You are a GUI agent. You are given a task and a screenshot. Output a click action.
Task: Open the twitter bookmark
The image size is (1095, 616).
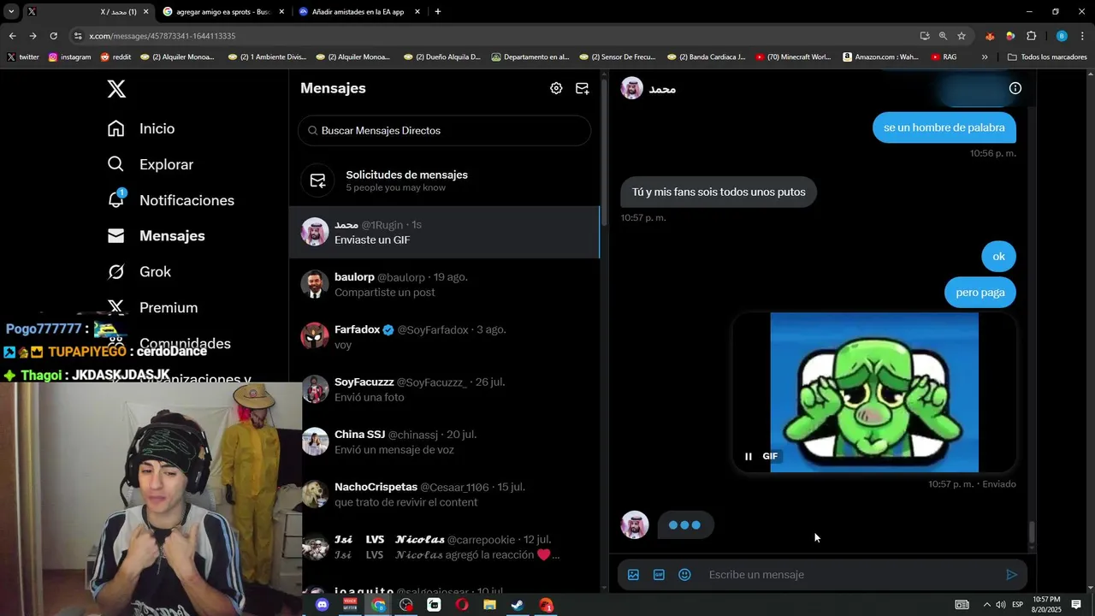[x=23, y=57]
